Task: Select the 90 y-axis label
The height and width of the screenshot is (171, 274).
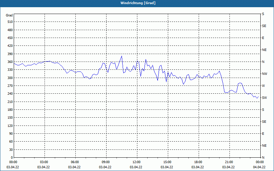Action: tap(11, 134)
